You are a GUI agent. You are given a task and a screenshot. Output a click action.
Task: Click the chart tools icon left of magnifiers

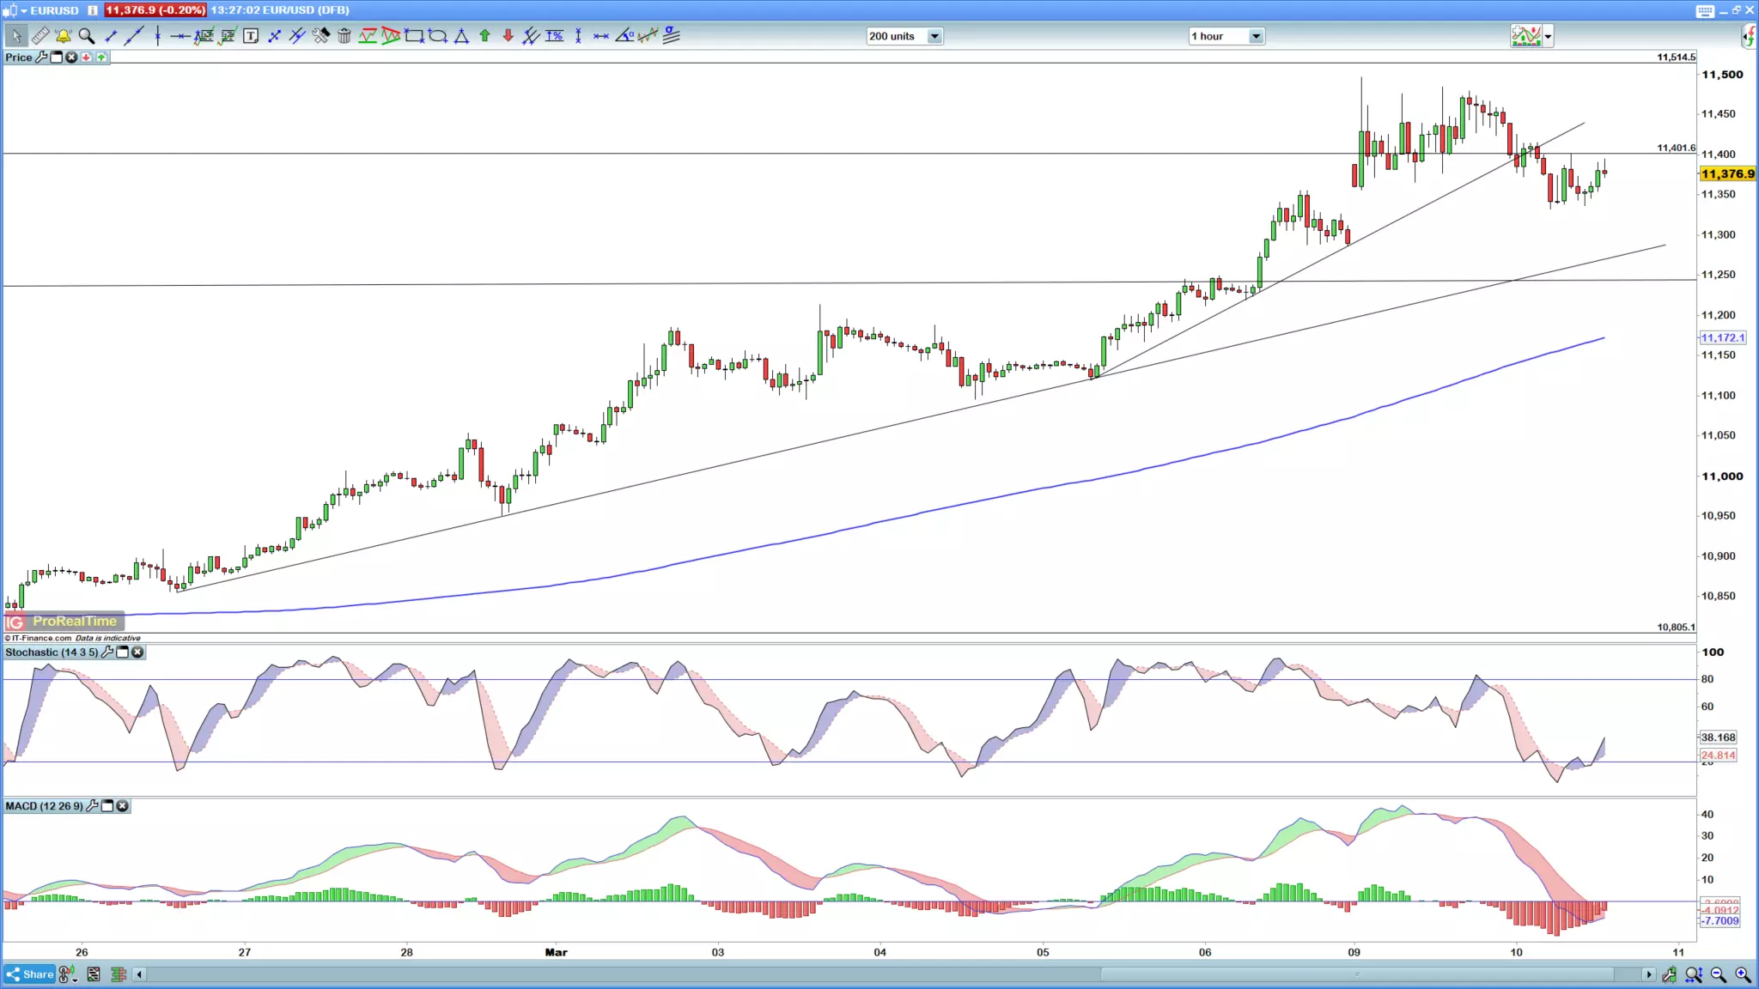pyautogui.click(x=1669, y=974)
